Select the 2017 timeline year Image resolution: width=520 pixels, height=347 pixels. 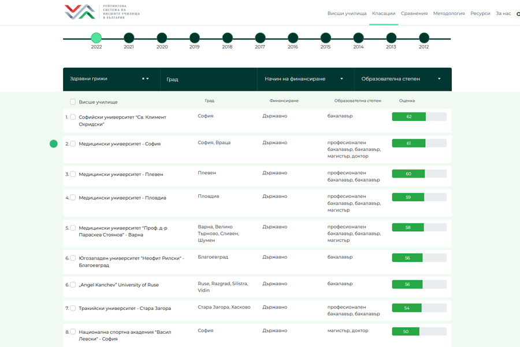(x=261, y=38)
